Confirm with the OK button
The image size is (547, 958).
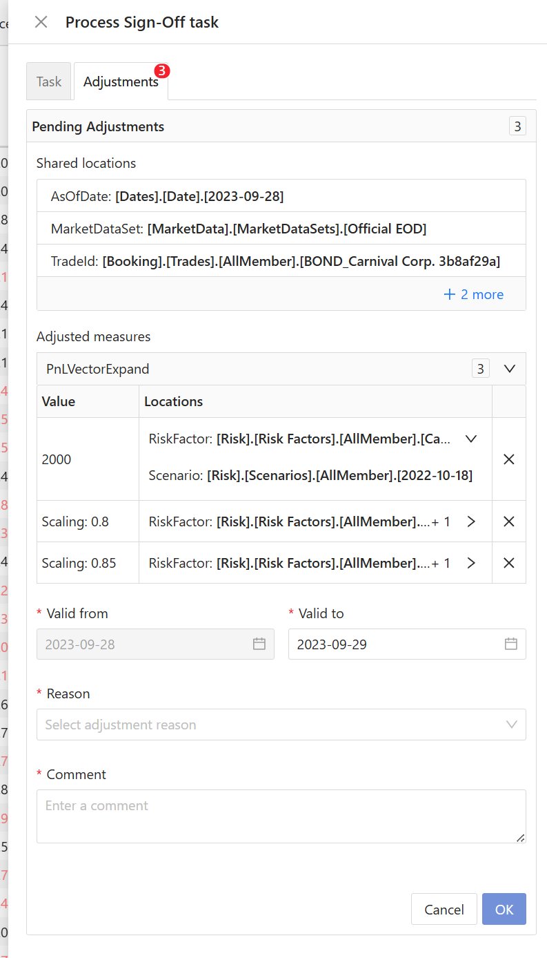click(x=504, y=909)
